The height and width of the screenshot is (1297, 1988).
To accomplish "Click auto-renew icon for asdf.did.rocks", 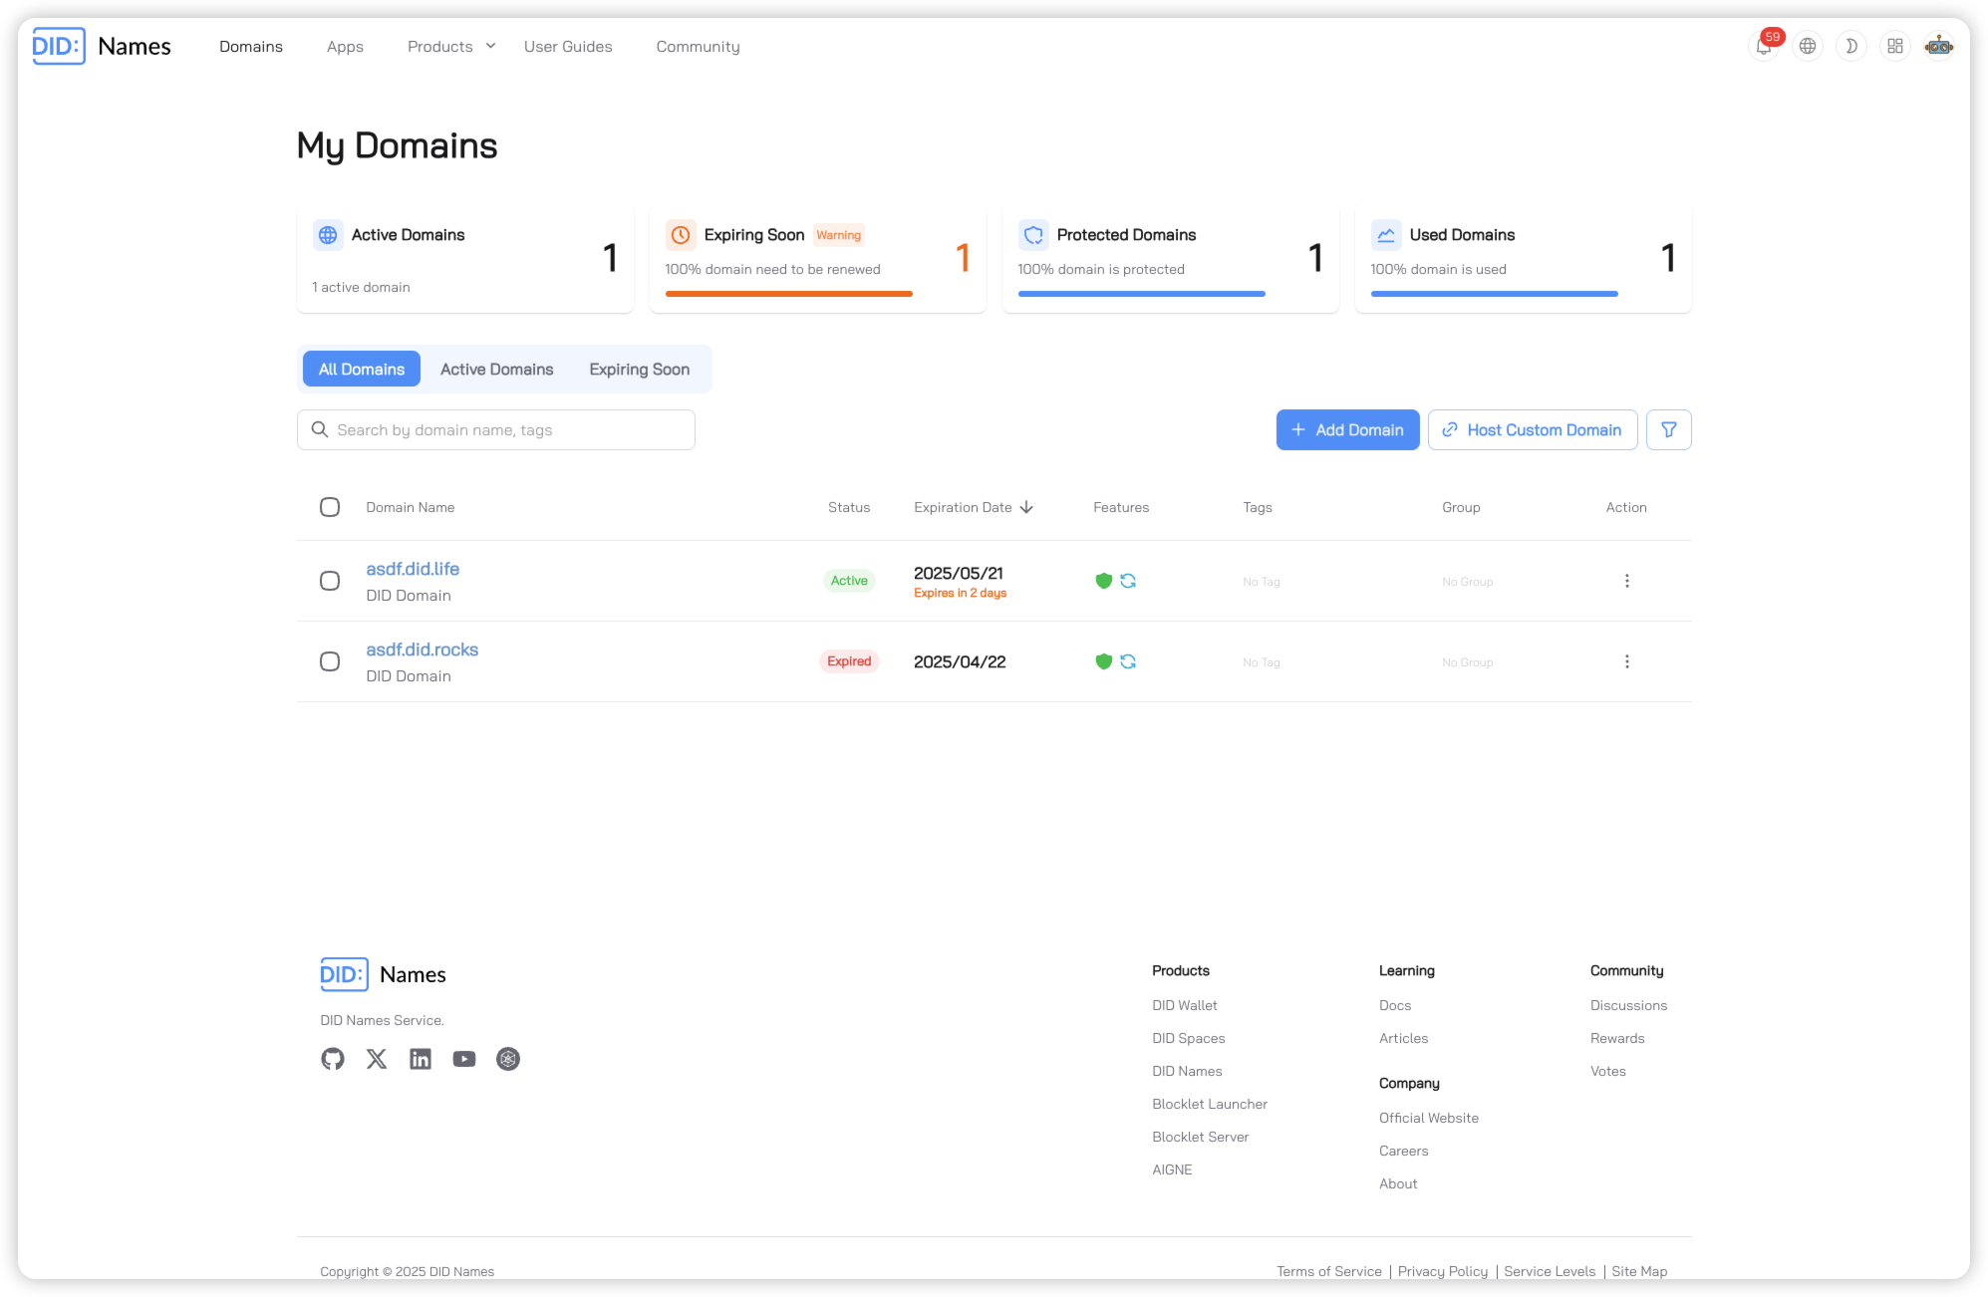I will click(x=1128, y=661).
